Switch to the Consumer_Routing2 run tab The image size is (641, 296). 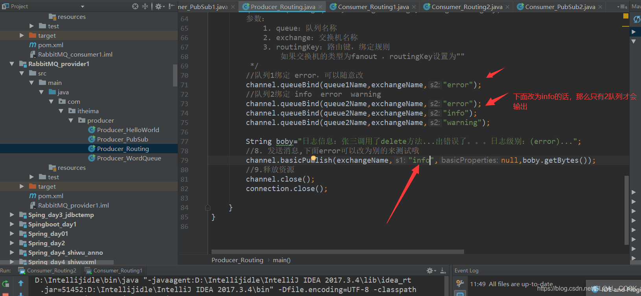coord(48,270)
